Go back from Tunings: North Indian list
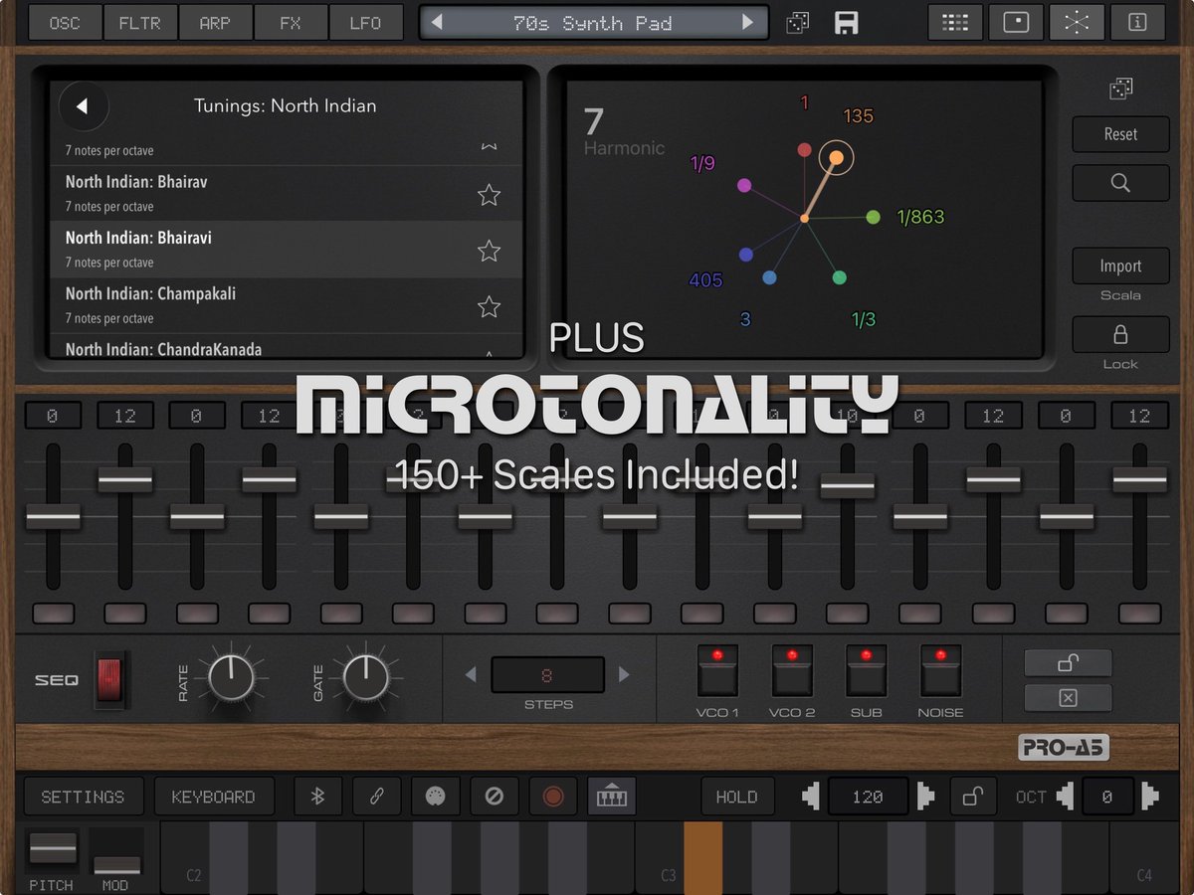 [84, 106]
